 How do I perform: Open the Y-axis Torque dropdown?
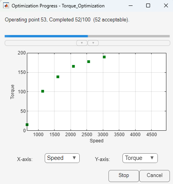pyautogui.click(x=140, y=158)
